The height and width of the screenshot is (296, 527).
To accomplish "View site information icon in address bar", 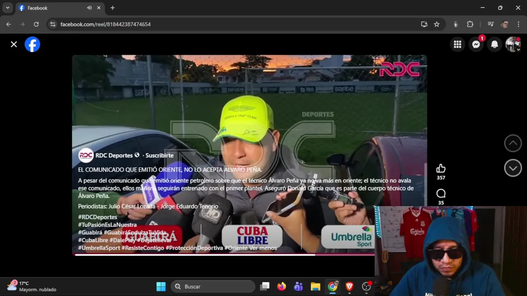I will coord(53,24).
